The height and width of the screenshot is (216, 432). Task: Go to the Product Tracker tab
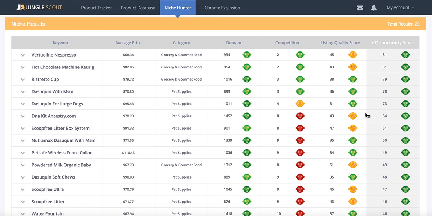(x=96, y=8)
